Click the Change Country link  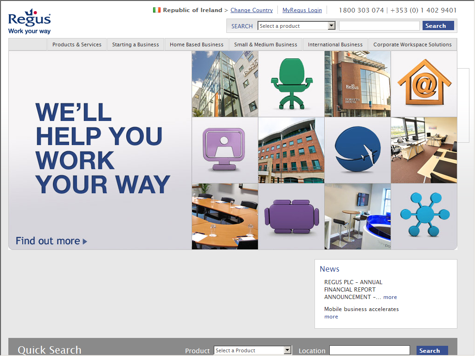(252, 10)
